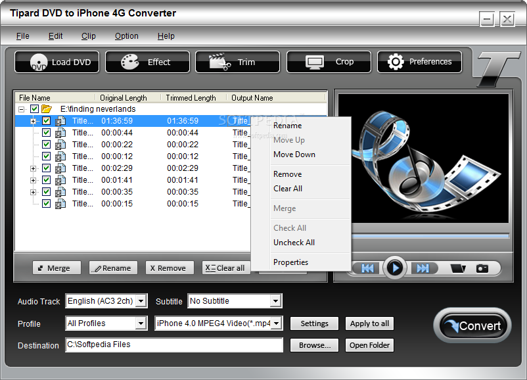Open the Subtitle dropdown
Screen dimensions: 527x380
point(275,301)
